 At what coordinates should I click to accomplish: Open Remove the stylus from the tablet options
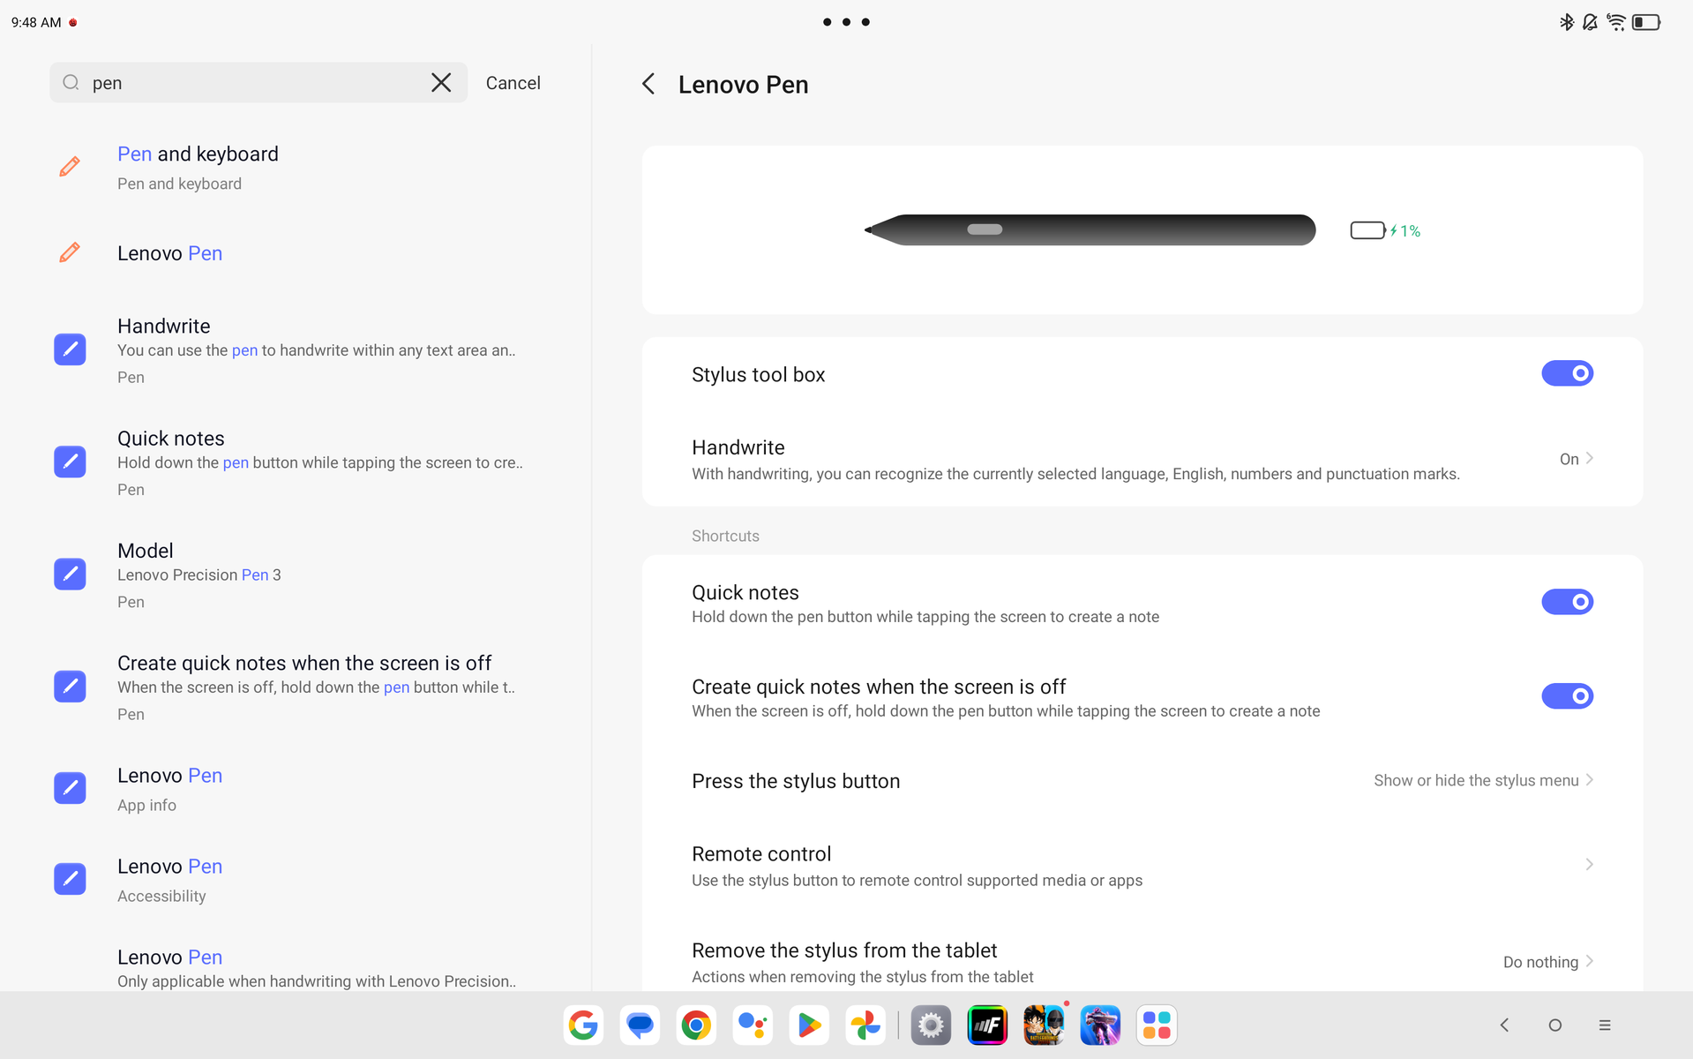click(x=1142, y=962)
